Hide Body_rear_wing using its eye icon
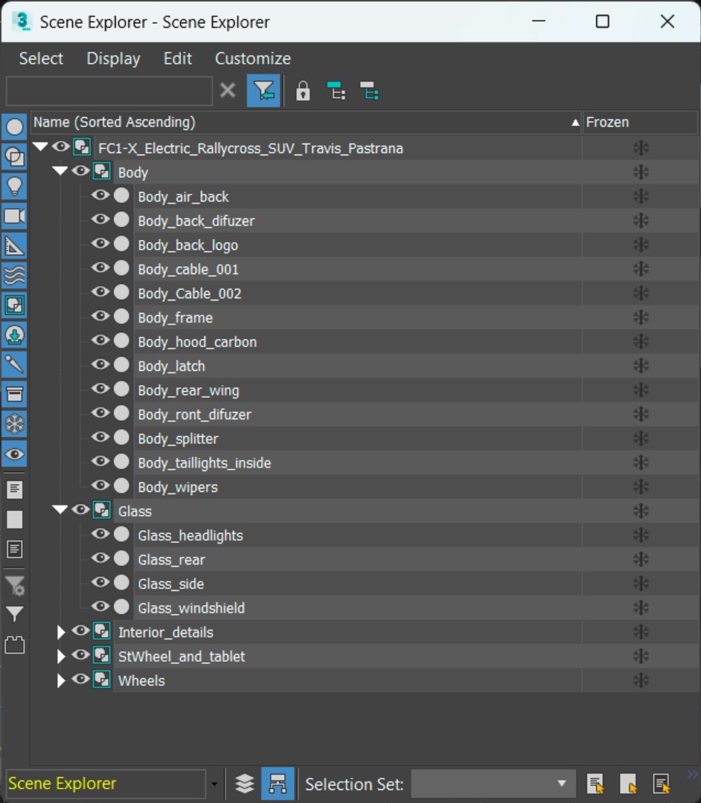 click(x=100, y=389)
